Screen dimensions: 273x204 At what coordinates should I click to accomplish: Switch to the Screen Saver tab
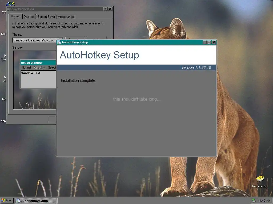point(46,17)
